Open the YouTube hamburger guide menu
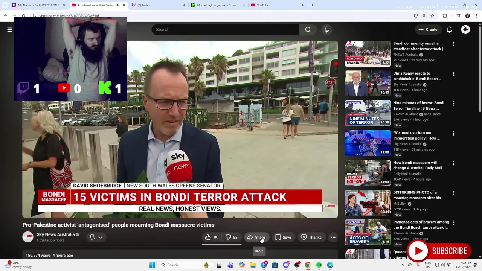Image resolution: width=482 pixels, height=271 pixels. [x=10, y=29]
